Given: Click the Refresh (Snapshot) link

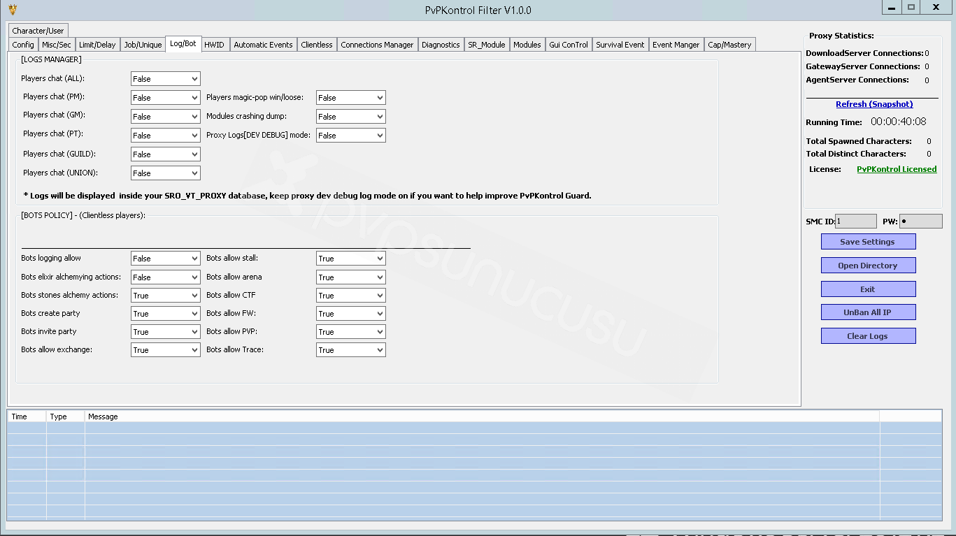Looking at the screenshot, I should coord(874,104).
